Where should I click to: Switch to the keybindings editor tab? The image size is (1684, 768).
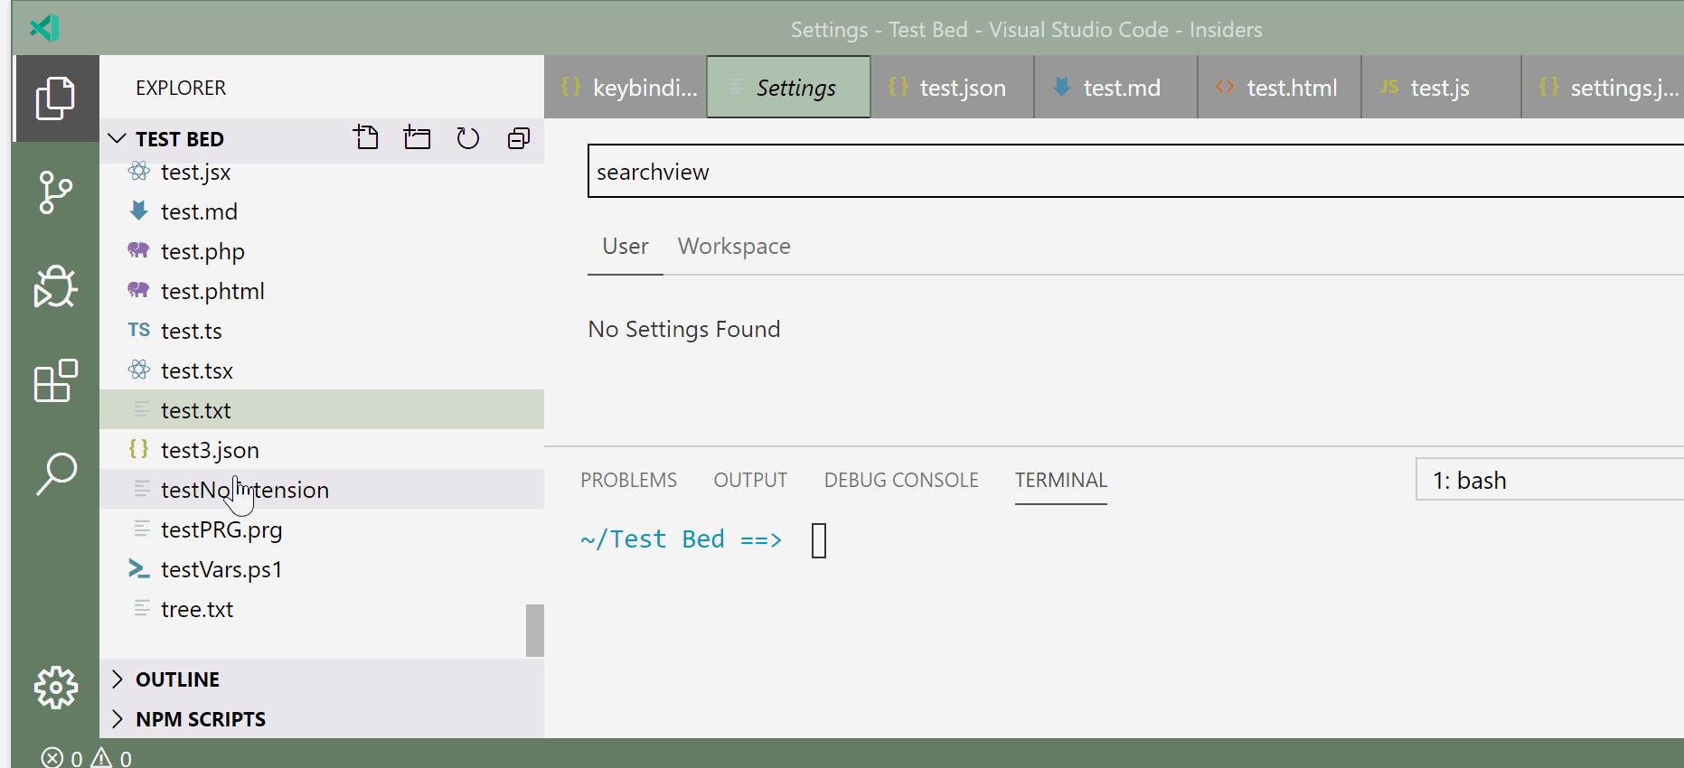(626, 88)
